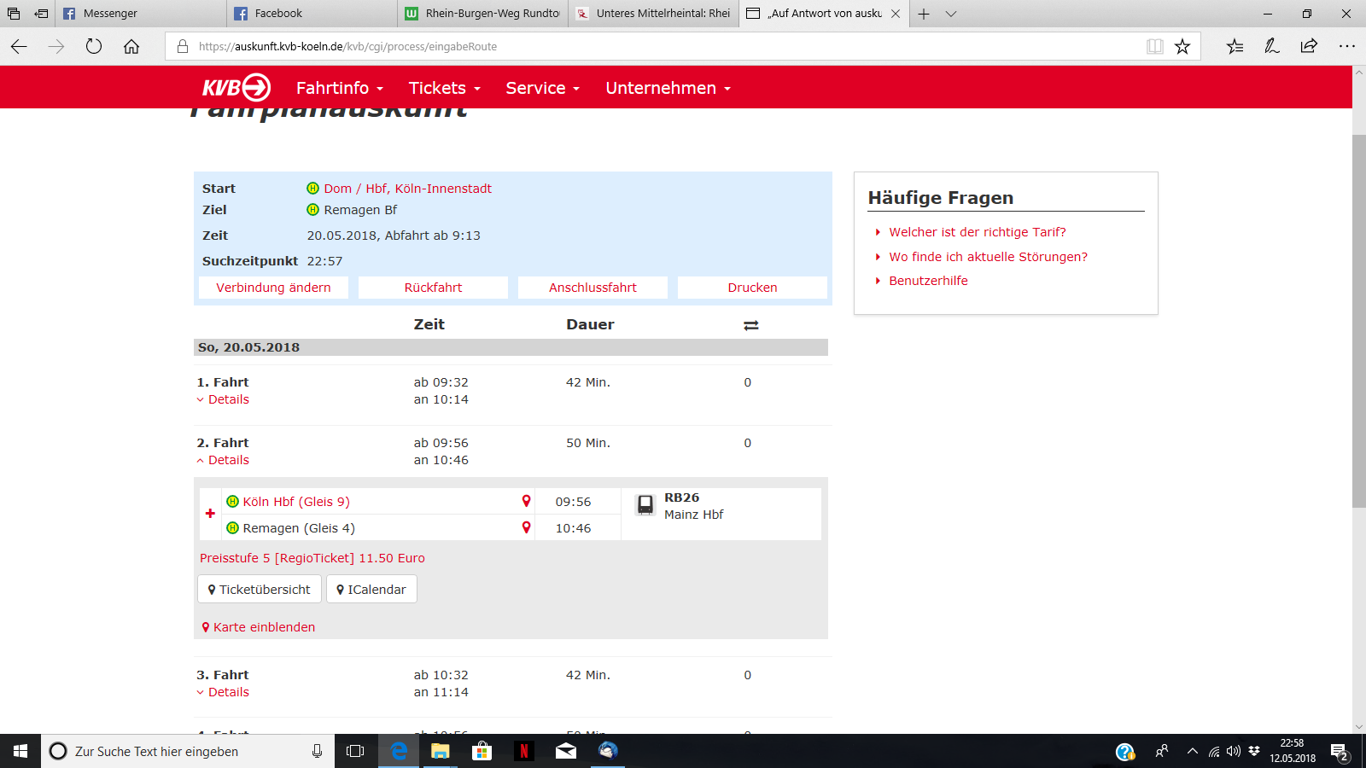Click the map pin beside Köln Hbf (Gleis 9)
This screenshot has width=1366, height=768.
point(526,501)
